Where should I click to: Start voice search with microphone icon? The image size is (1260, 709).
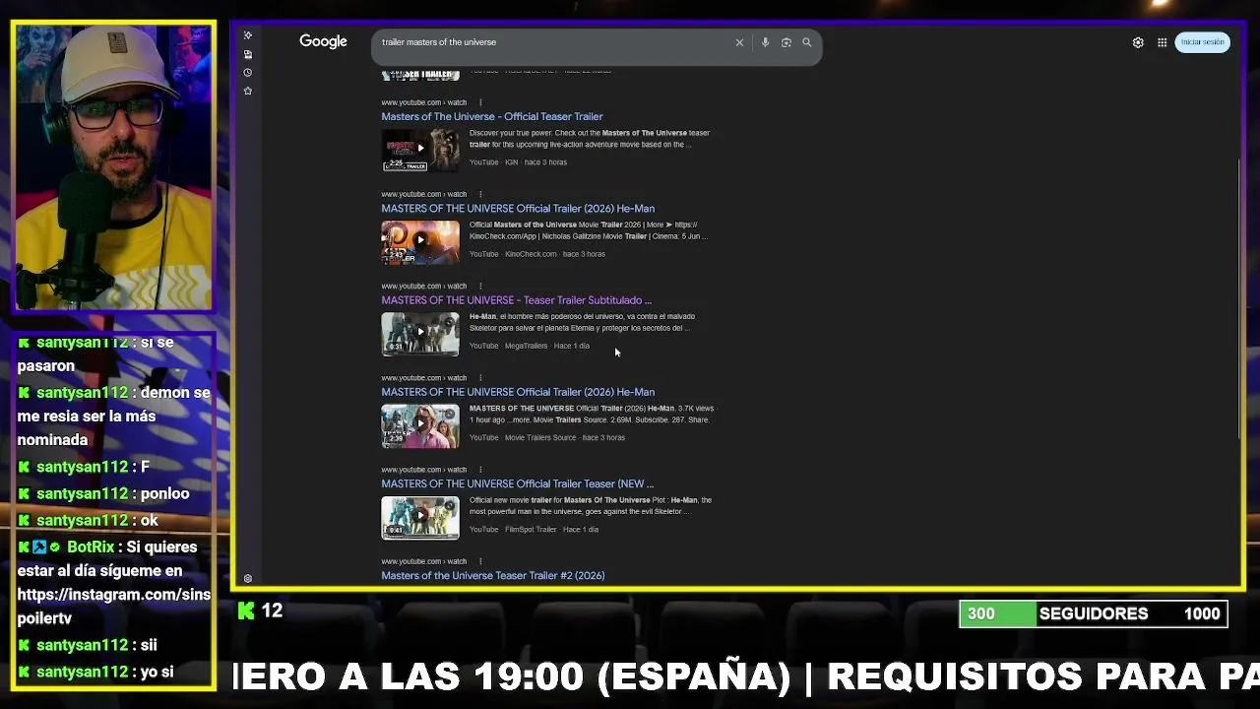click(765, 42)
